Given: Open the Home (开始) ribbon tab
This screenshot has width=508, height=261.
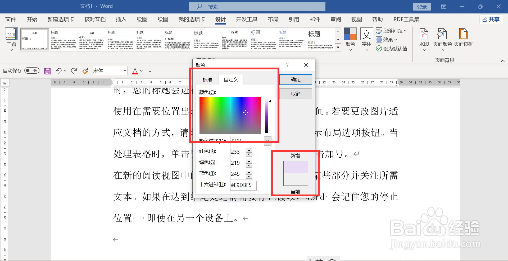Looking at the screenshot, I should (x=32, y=19).
